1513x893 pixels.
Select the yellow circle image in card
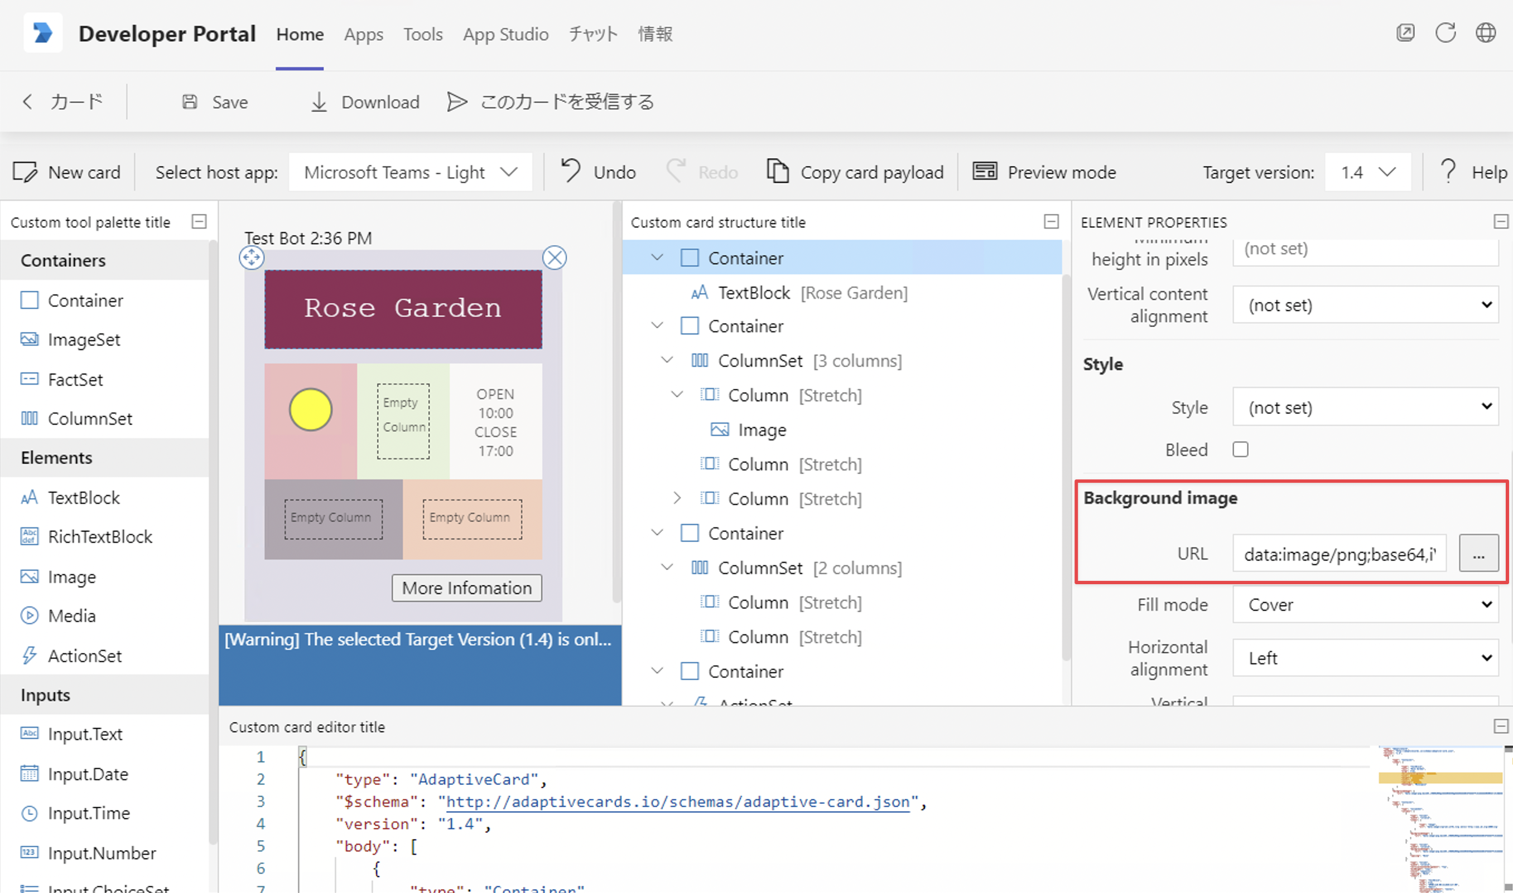tap(311, 410)
